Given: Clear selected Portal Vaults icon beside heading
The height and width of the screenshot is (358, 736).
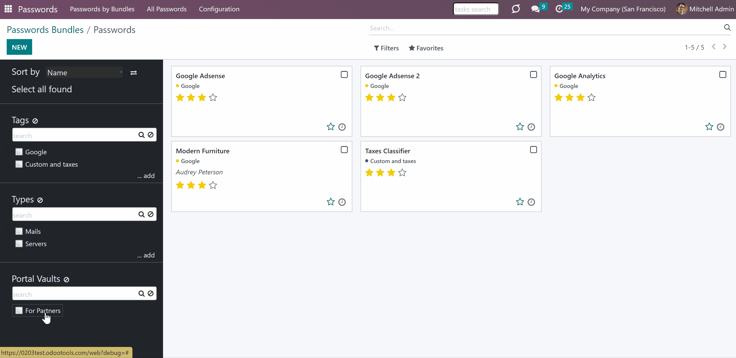Looking at the screenshot, I should 66,280.
